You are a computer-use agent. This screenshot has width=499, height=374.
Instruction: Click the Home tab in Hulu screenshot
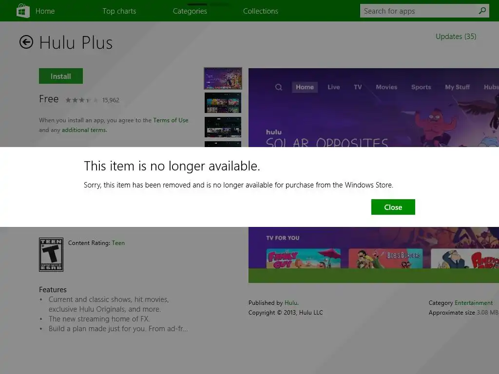[x=305, y=87]
